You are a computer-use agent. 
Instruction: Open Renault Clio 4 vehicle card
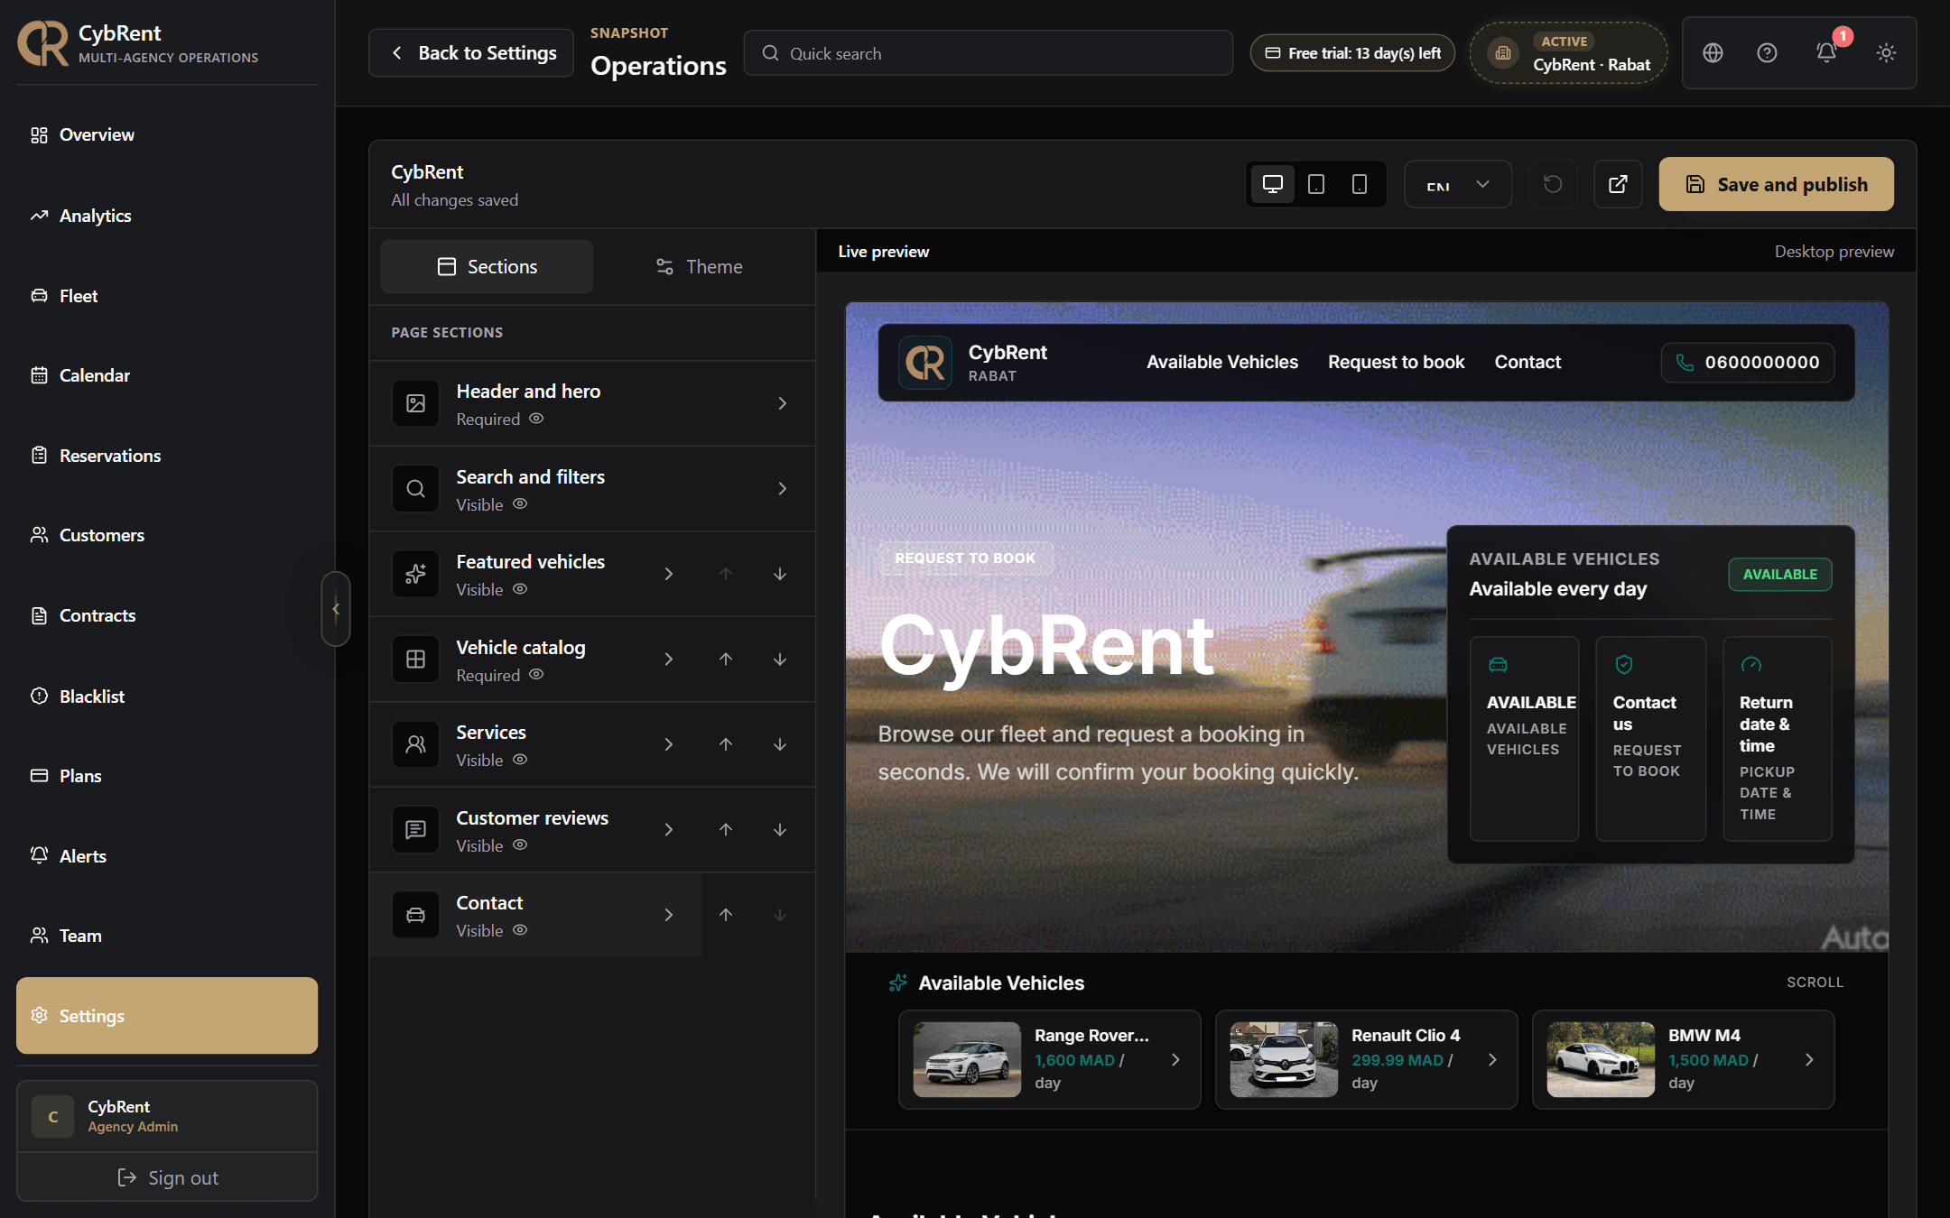click(x=1366, y=1059)
